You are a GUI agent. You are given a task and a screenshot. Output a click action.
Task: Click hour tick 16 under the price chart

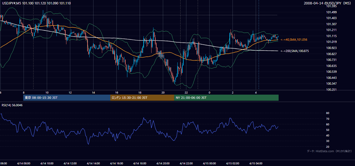[x=117, y=93]
